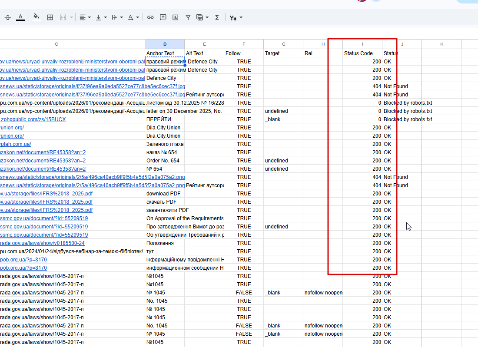
Task: Open the borders tool
Action: pos(50,17)
